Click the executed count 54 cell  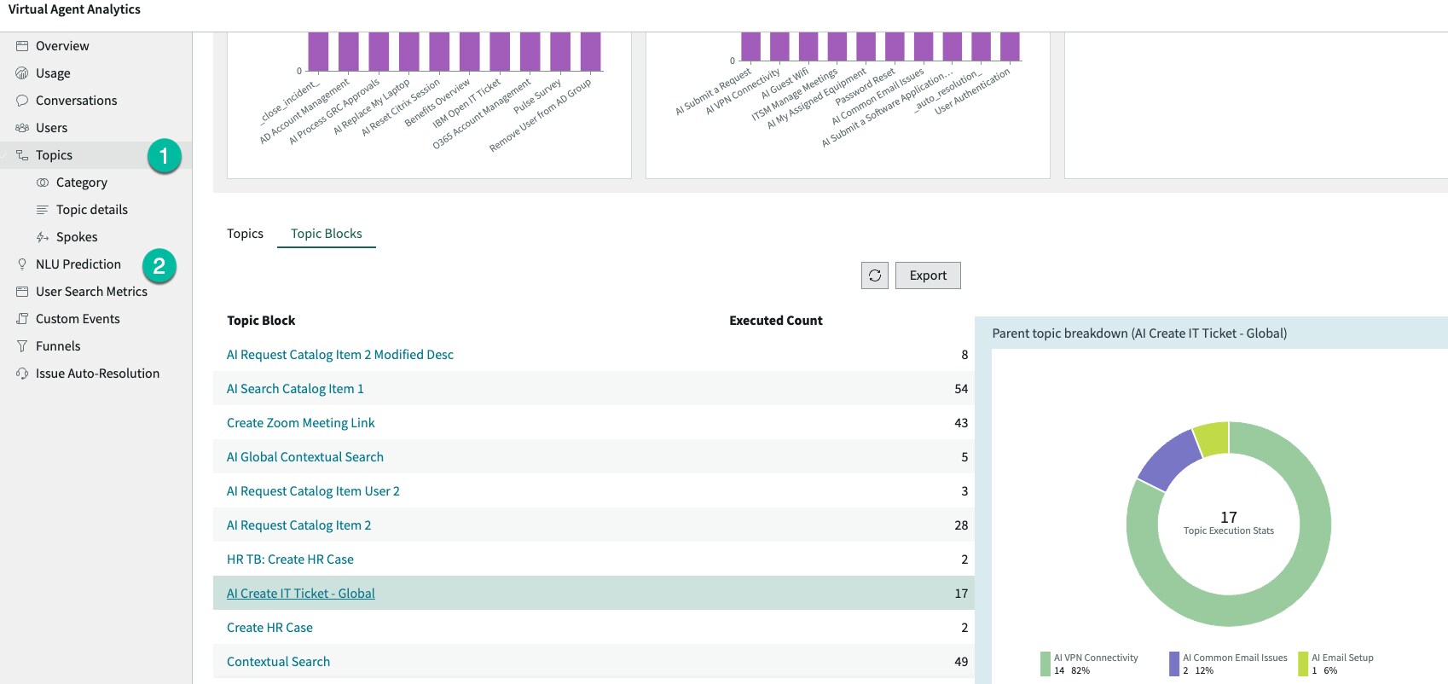[961, 389]
